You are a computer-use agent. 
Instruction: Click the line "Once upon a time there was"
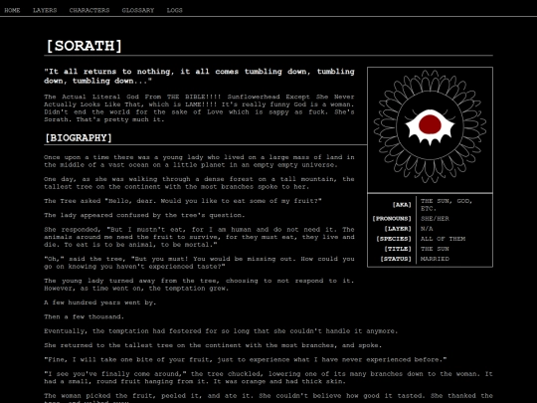pos(199,161)
